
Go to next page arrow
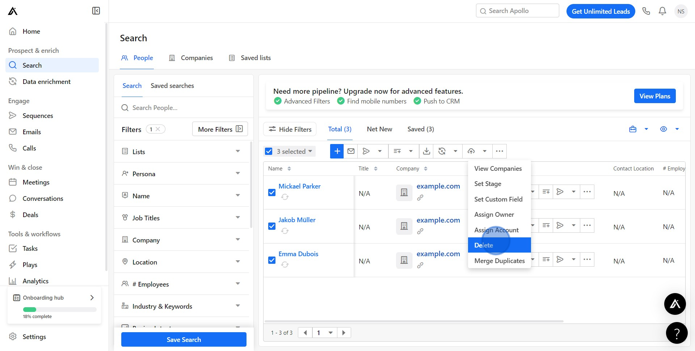click(x=344, y=333)
